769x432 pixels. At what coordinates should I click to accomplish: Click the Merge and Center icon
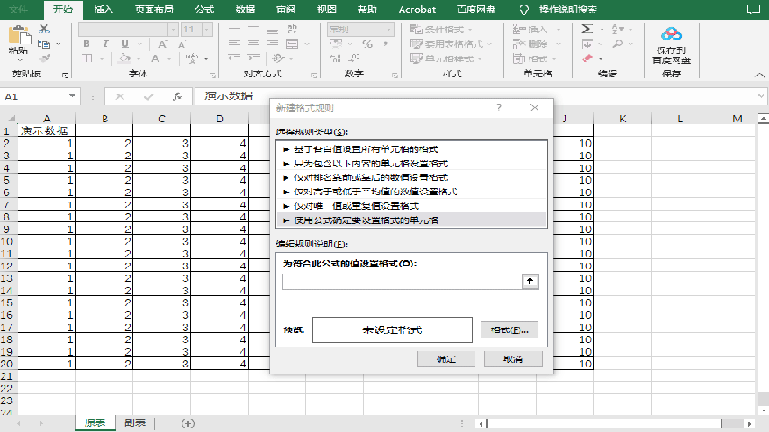coord(293,43)
